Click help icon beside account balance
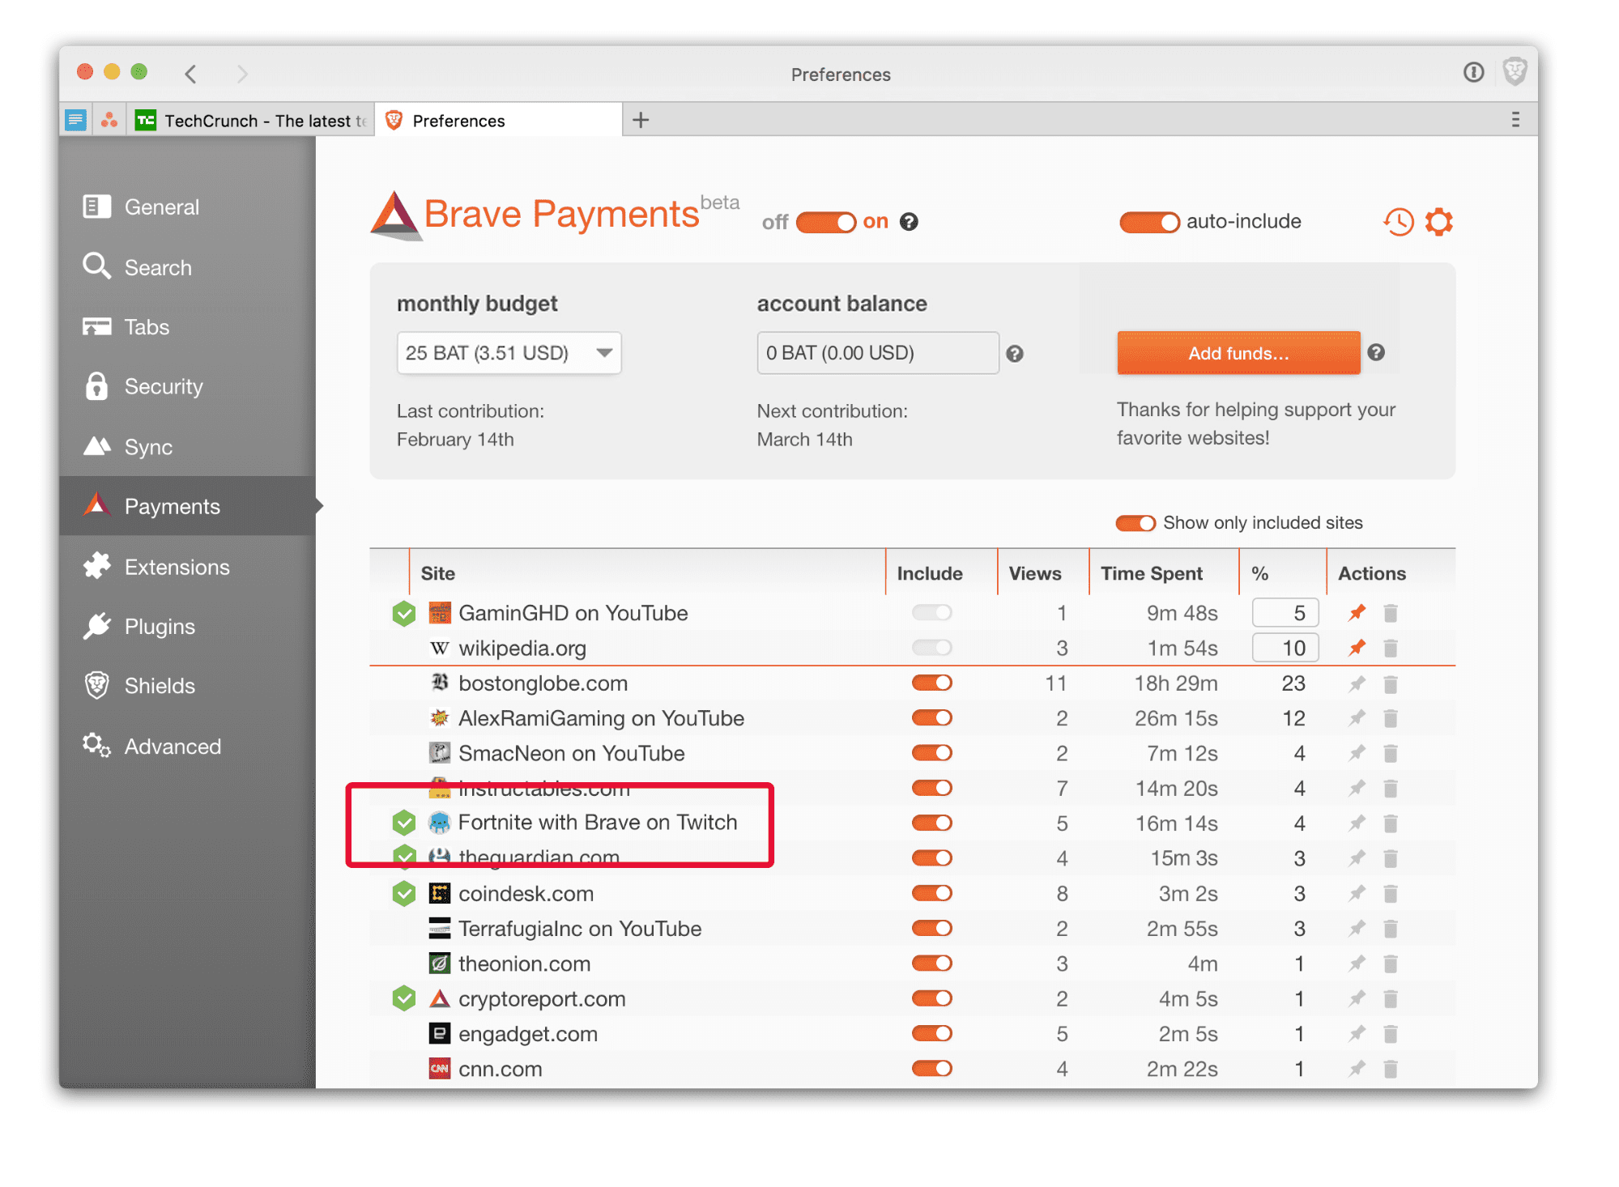The width and height of the screenshot is (1619, 1187). click(1015, 354)
